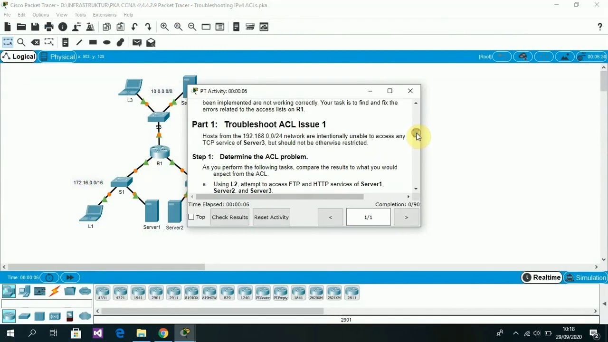Go to next instruction page arrow
The width and height of the screenshot is (608, 342).
click(406, 217)
